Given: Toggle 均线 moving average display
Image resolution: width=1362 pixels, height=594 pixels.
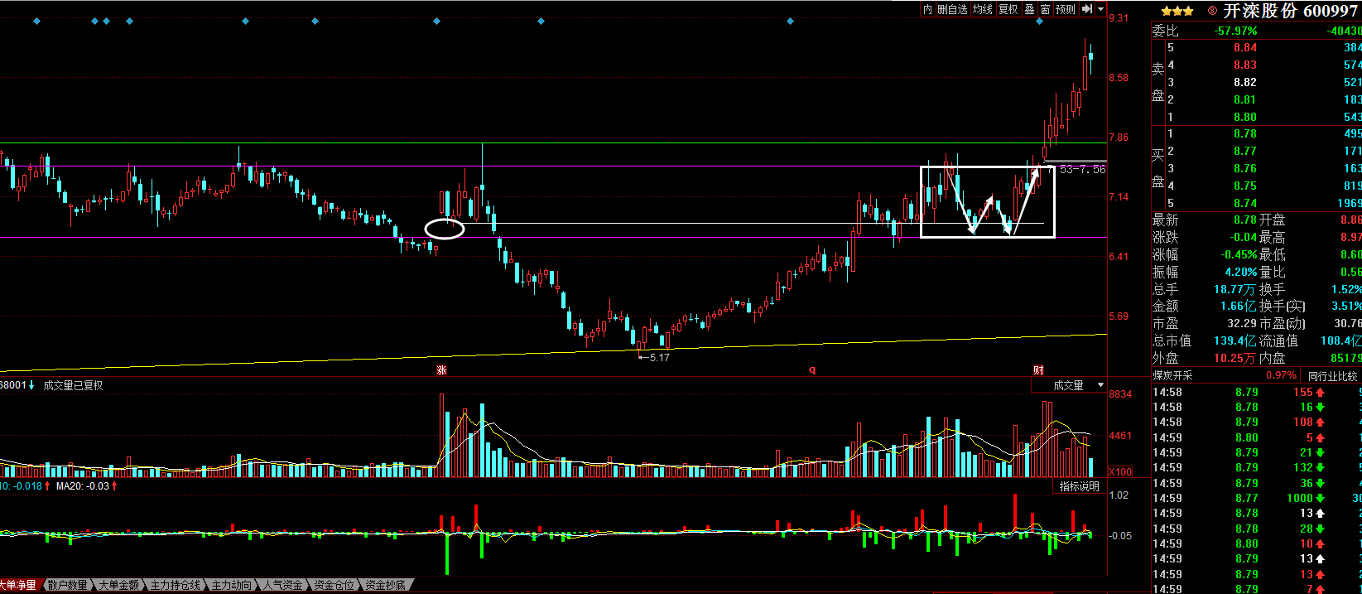Looking at the screenshot, I should 983,9.
